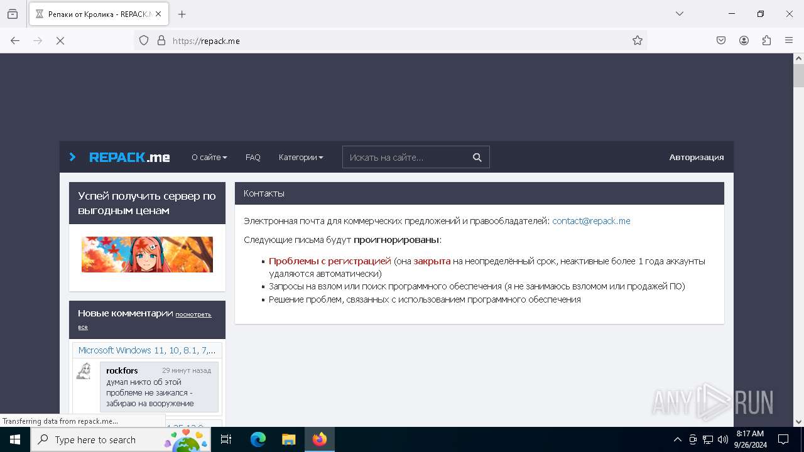Click the Windows taskbar search box
This screenshot has width=804, height=452.
click(x=121, y=439)
